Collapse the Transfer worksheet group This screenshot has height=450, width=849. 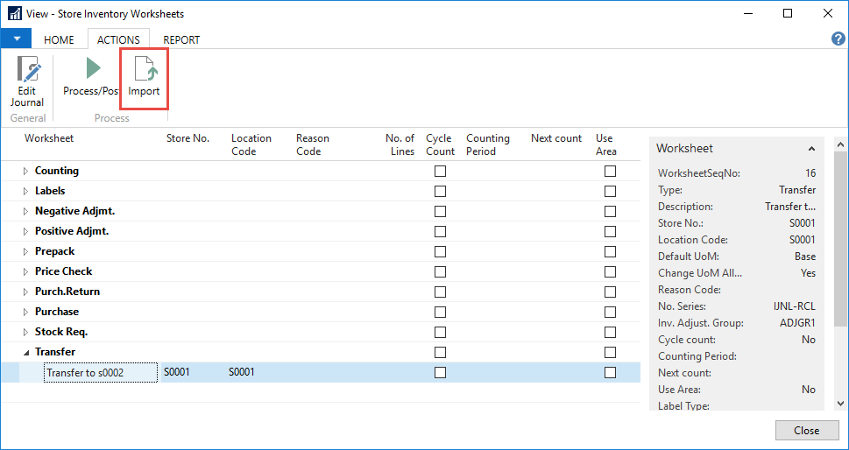[x=25, y=352]
